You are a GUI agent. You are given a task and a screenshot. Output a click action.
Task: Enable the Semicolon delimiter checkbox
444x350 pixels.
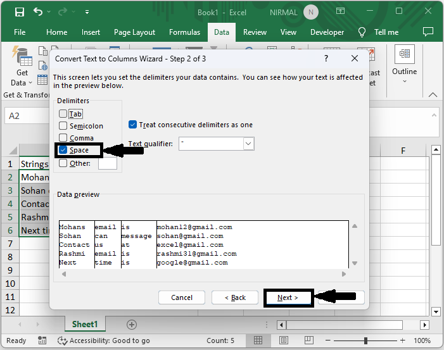pos(63,125)
